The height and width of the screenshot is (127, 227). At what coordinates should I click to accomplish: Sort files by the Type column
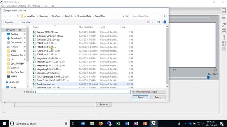(103, 27)
